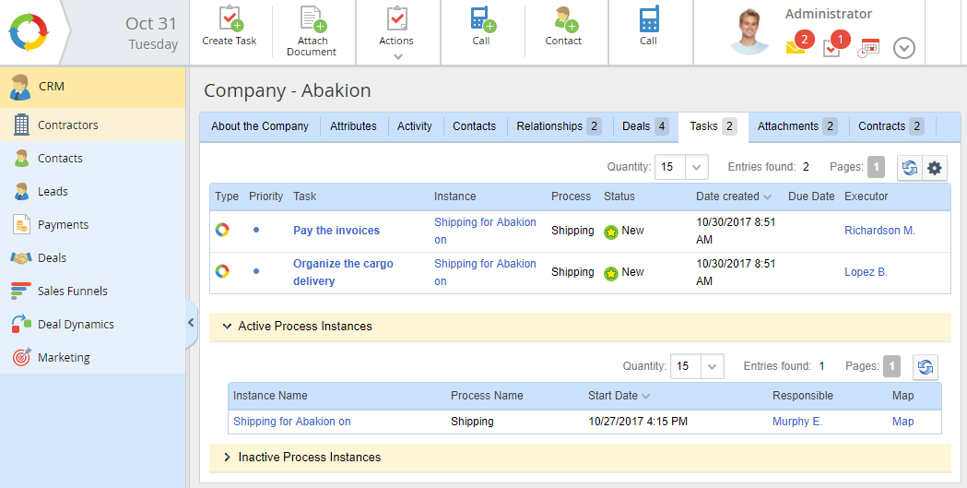This screenshot has height=488, width=967.
Task: Collapse the Active Process Instances section
Action: pos(228,327)
